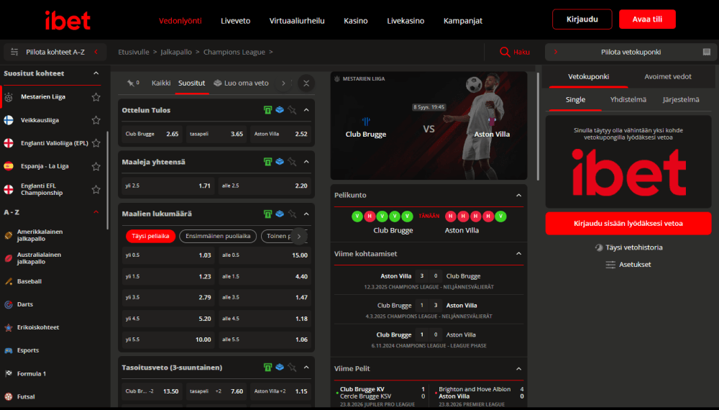Open the Virtuaaliurheilu menu
This screenshot has height=410, width=719.
tap(297, 21)
